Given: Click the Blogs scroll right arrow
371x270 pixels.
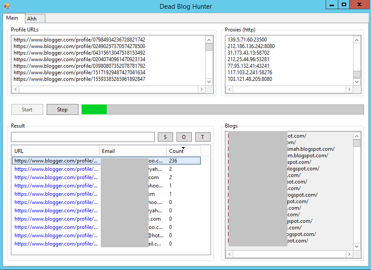Looking at the screenshot, I should (349, 254).
